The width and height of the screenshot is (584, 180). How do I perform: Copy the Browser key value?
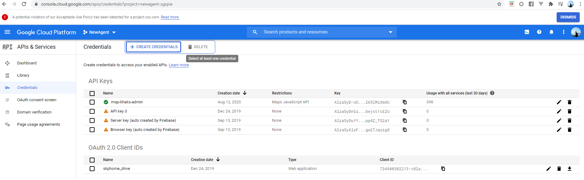405,130
